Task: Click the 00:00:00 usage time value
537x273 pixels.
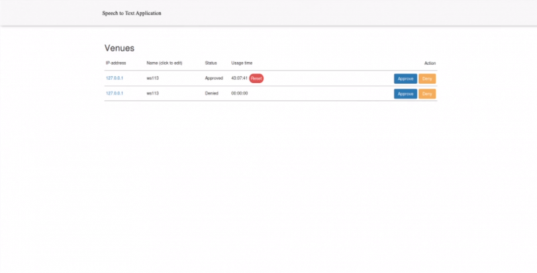Action: [240, 94]
